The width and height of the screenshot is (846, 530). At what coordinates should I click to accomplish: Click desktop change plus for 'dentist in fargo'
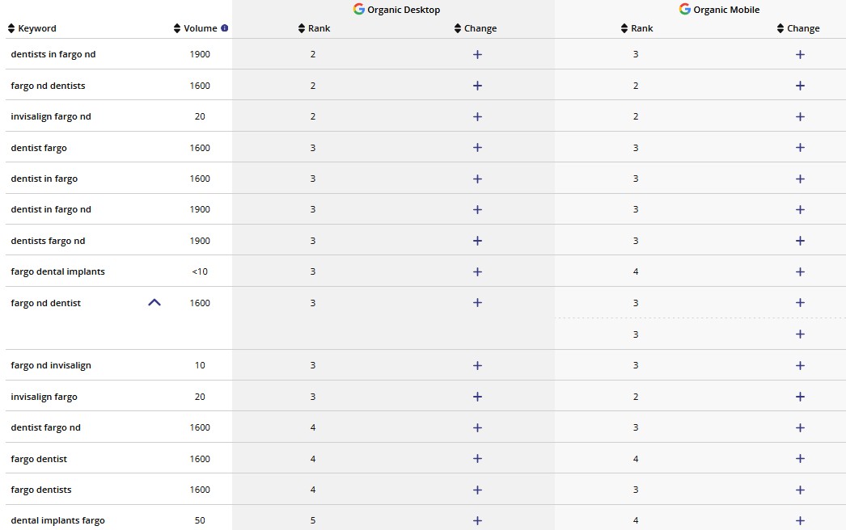click(x=477, y=179)
